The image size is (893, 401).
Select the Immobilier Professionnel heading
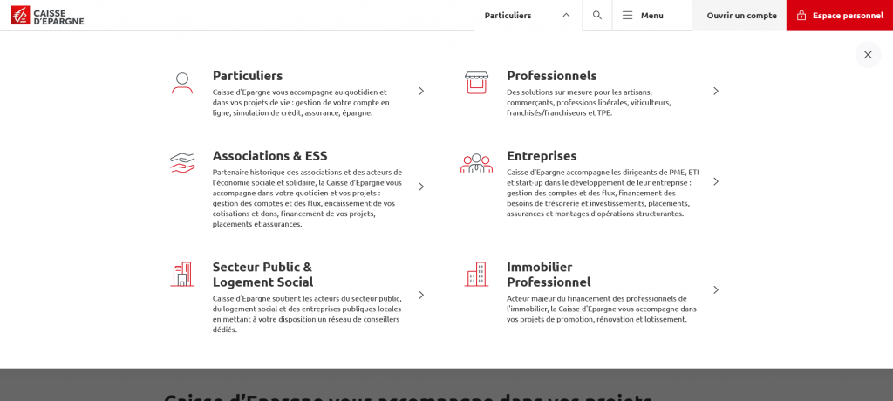pyautogui.click(x=548, y=275)
